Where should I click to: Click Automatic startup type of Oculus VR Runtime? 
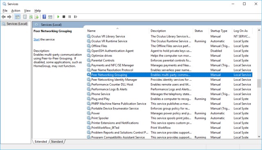click(217, 41)
